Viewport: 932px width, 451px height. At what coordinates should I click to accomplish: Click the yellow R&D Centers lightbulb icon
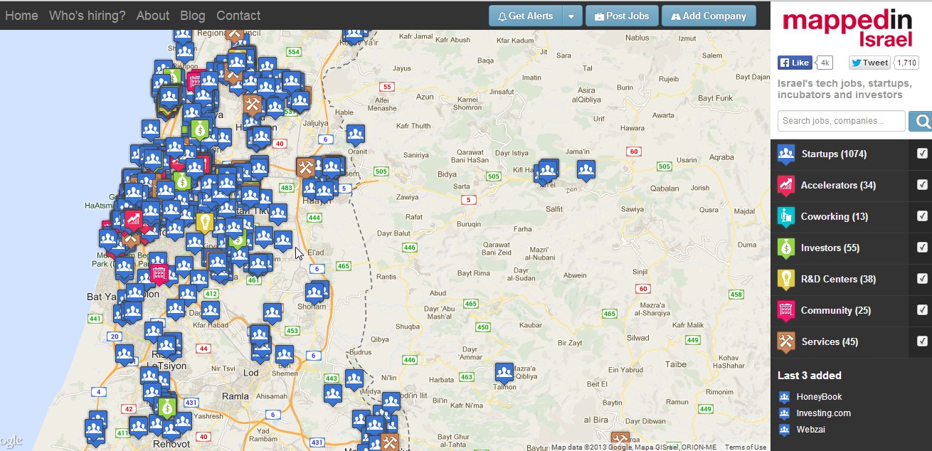786,279
